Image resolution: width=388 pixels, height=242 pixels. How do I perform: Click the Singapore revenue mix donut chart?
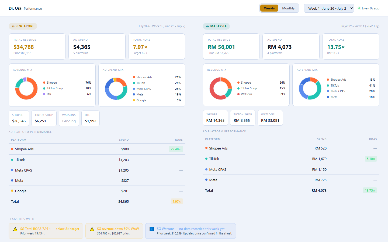point(26,88)
